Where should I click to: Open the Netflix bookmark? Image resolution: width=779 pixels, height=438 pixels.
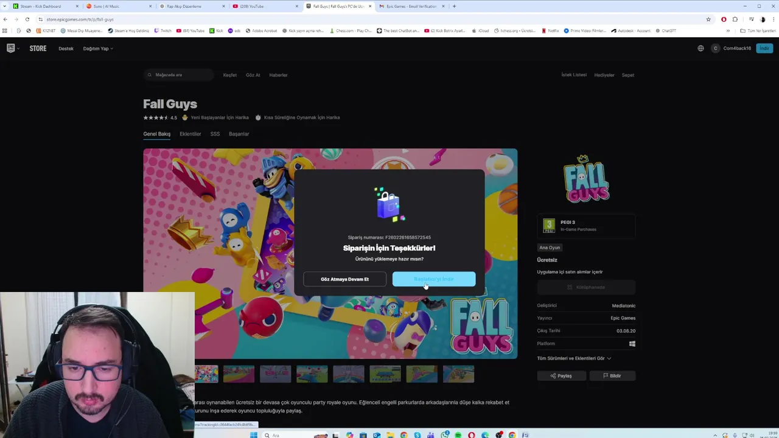pyautogui.click(x=550, y=30)
